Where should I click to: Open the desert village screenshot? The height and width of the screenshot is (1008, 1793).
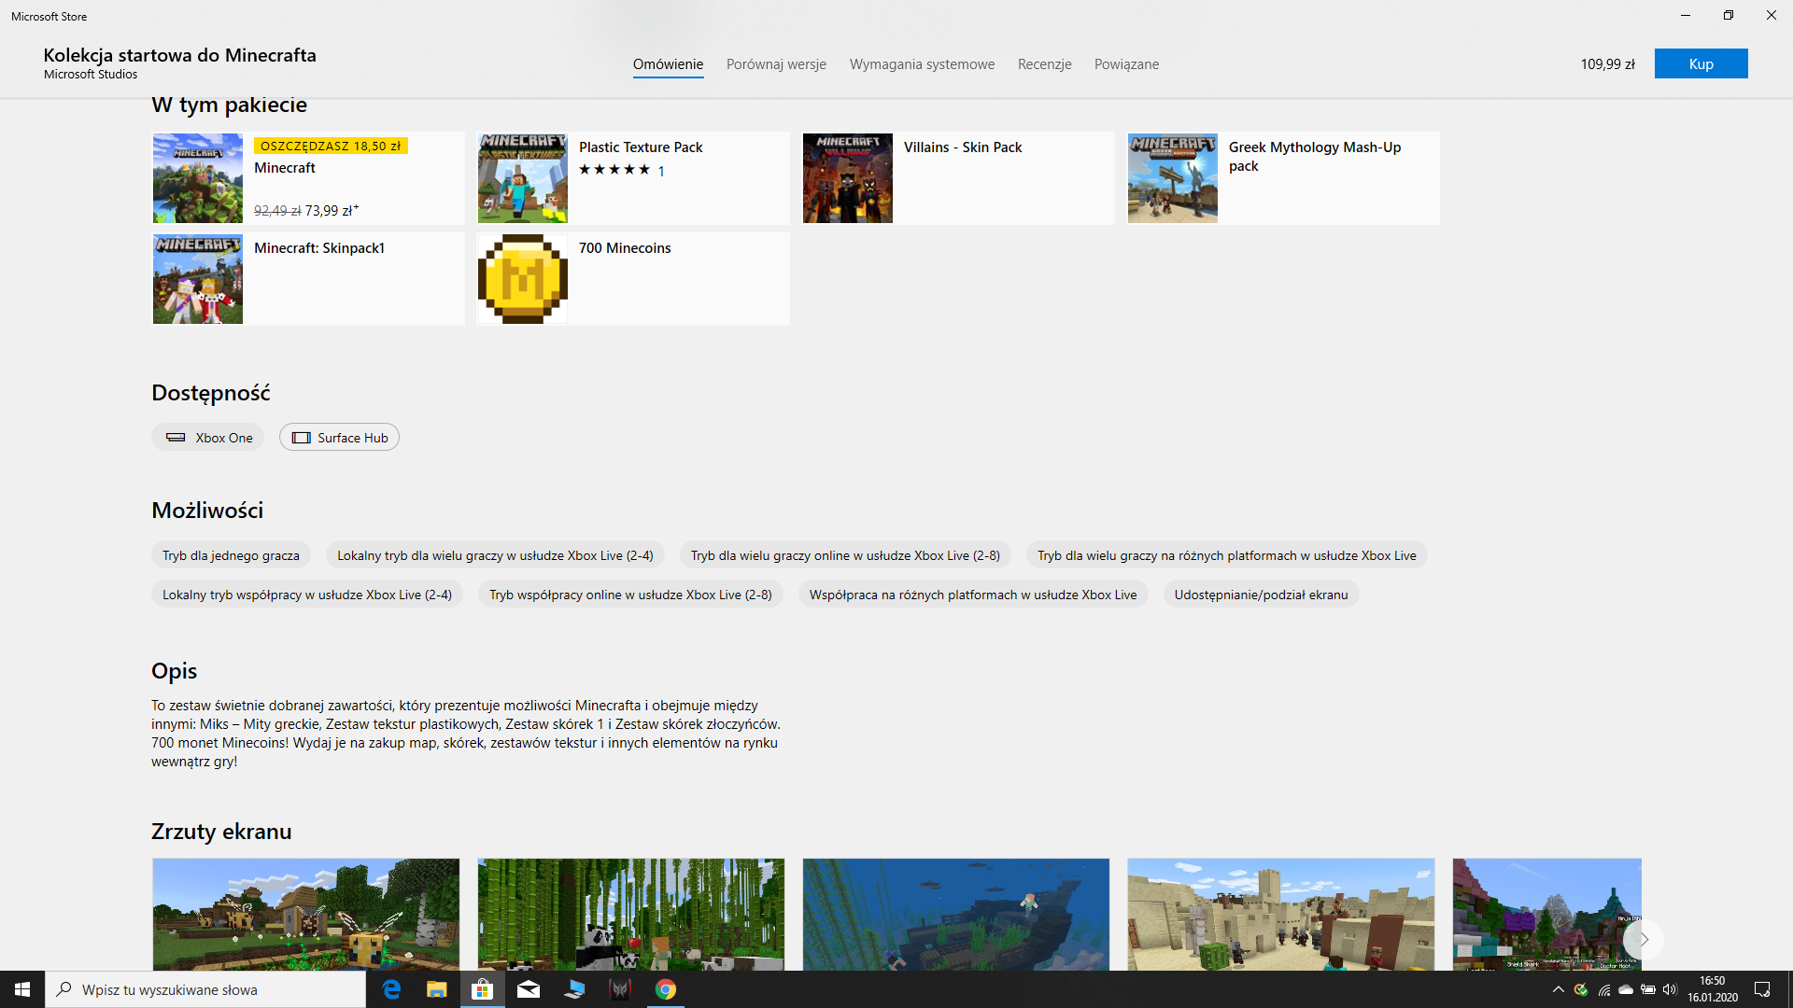click(x=1281, y=915)
